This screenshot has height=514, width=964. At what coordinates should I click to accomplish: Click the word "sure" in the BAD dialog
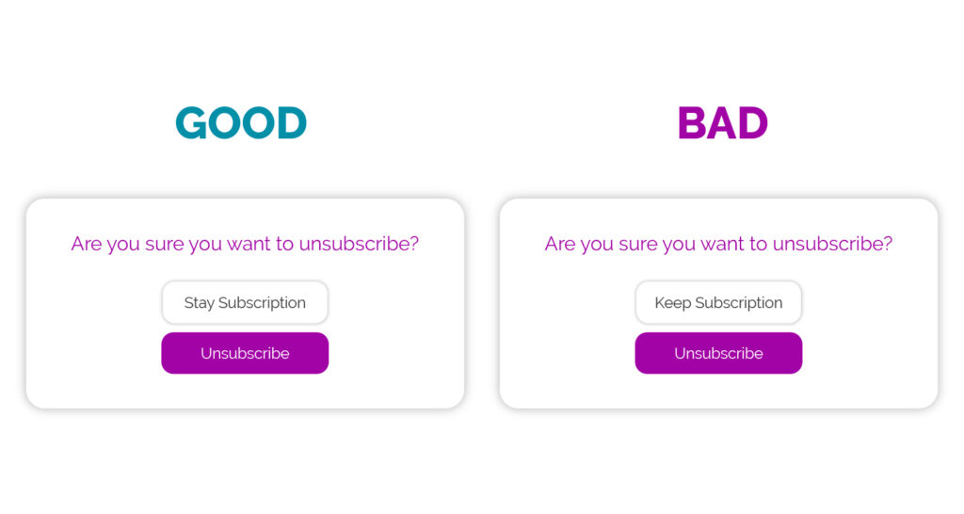pos(637,245)
